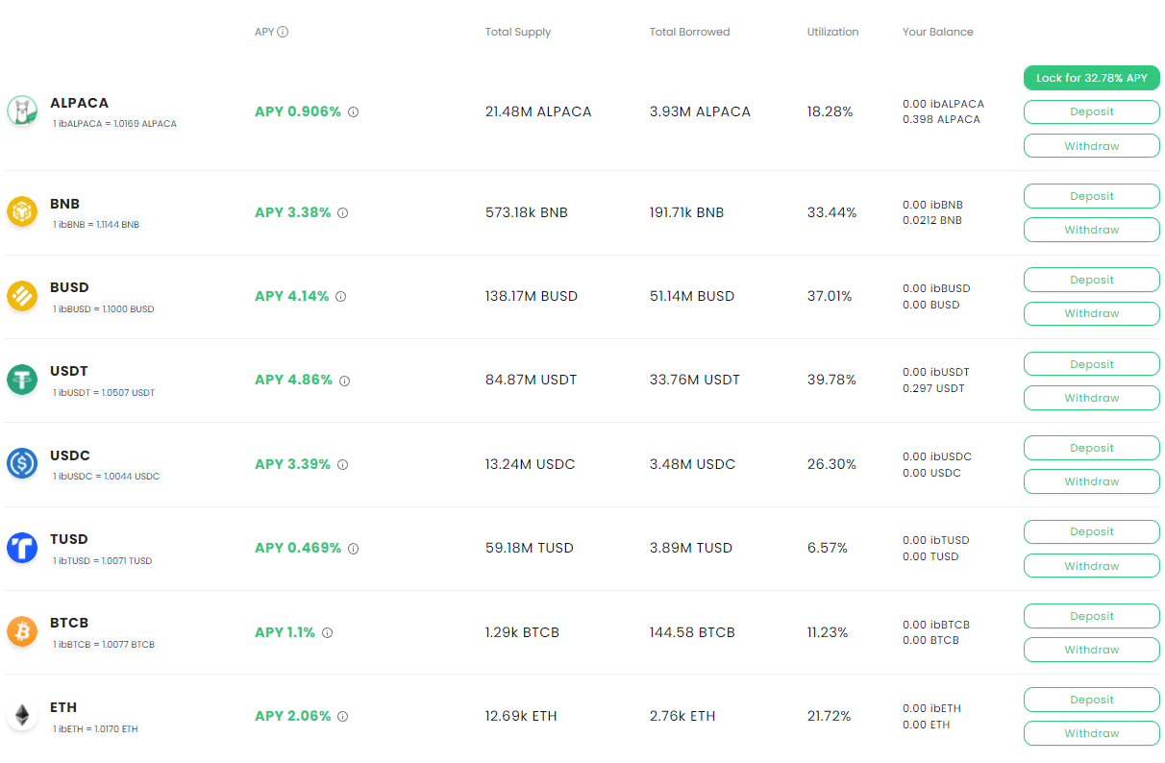Withdraw from the BNB lending pool
This screenshot has height=763, width=1165.
pos(1091,230)
